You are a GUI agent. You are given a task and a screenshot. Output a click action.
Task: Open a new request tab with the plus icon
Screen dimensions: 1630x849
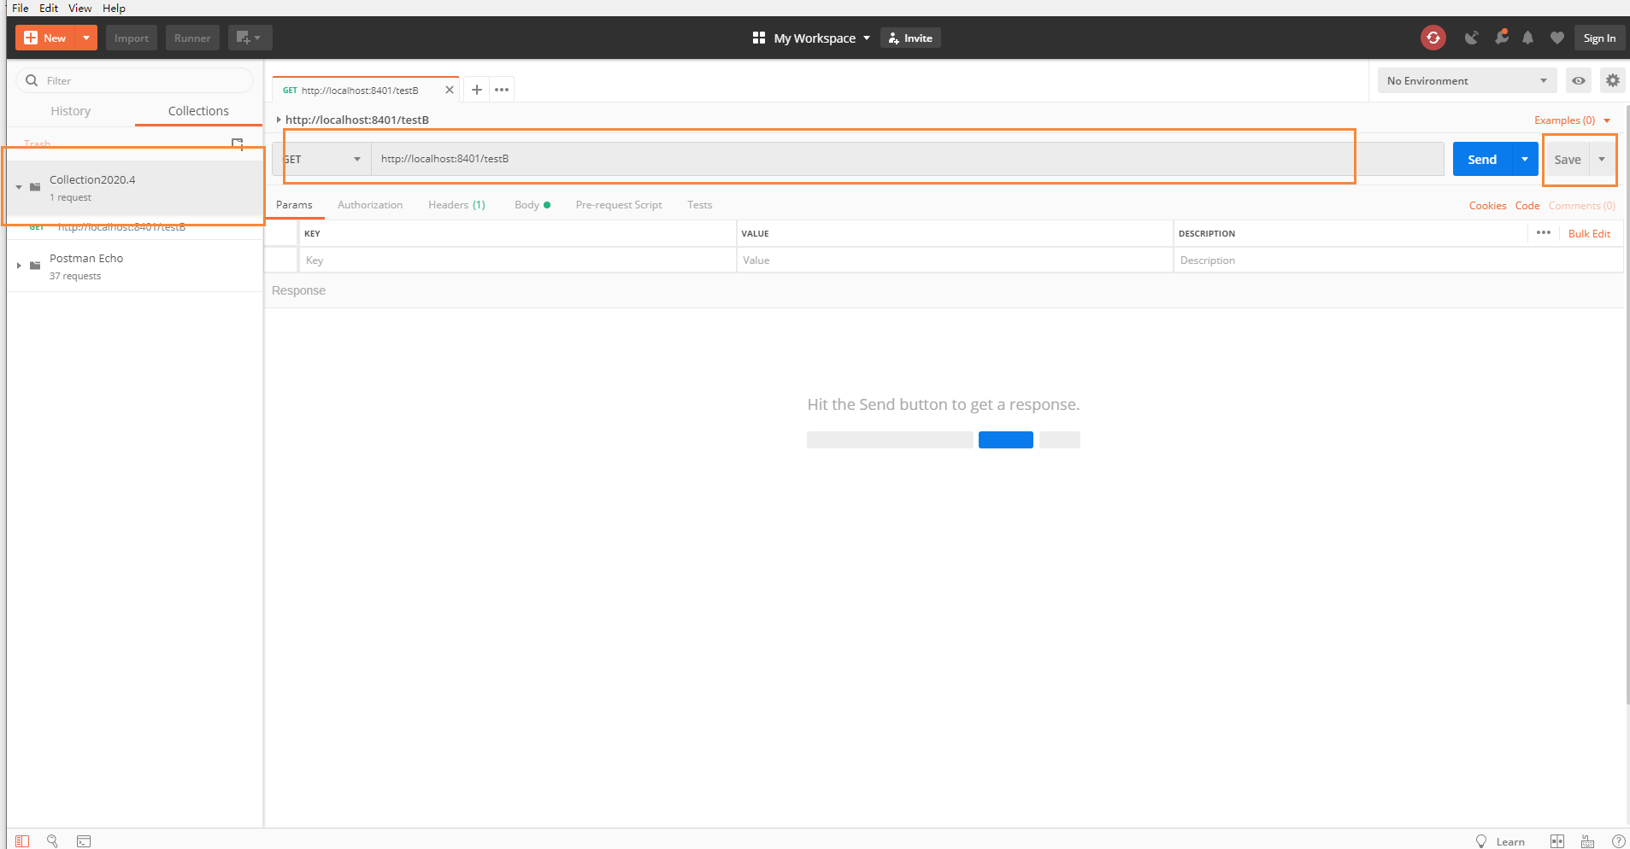point(476,89)
